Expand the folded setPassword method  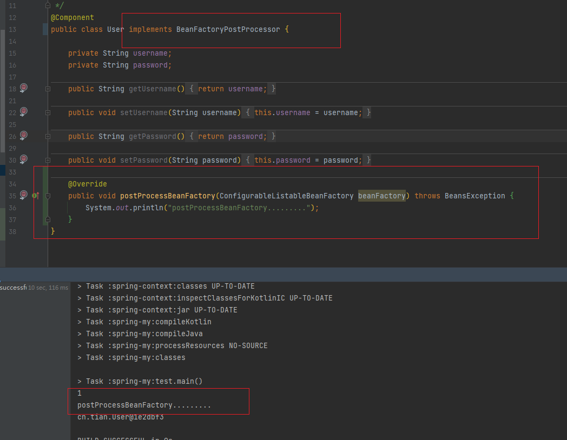click(x=48, y=161)
